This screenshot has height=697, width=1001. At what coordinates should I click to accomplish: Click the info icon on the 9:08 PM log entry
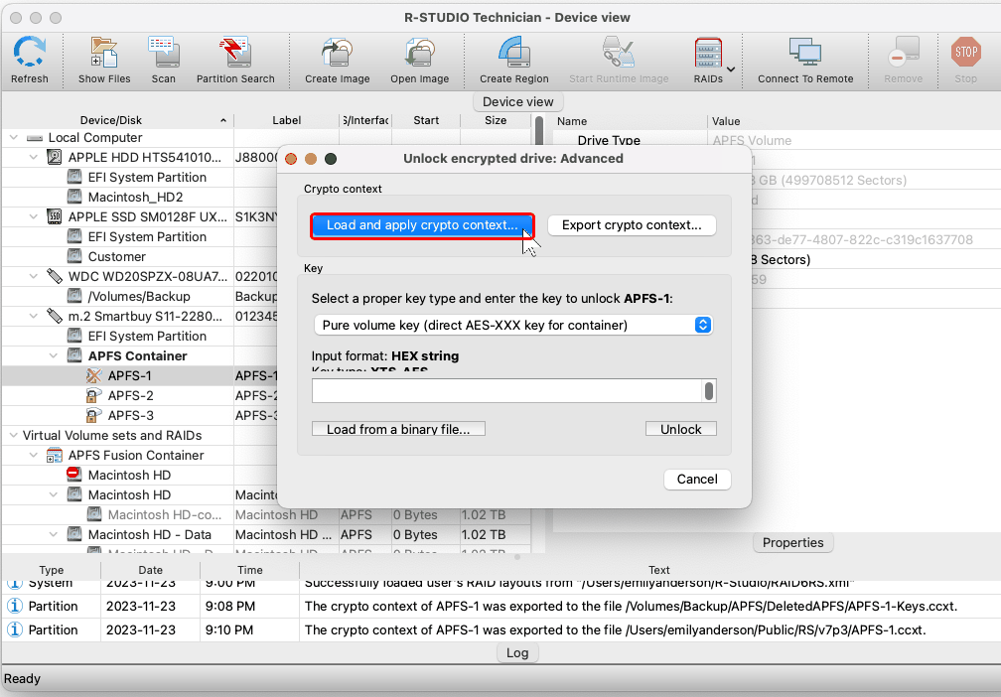(15, 606)
